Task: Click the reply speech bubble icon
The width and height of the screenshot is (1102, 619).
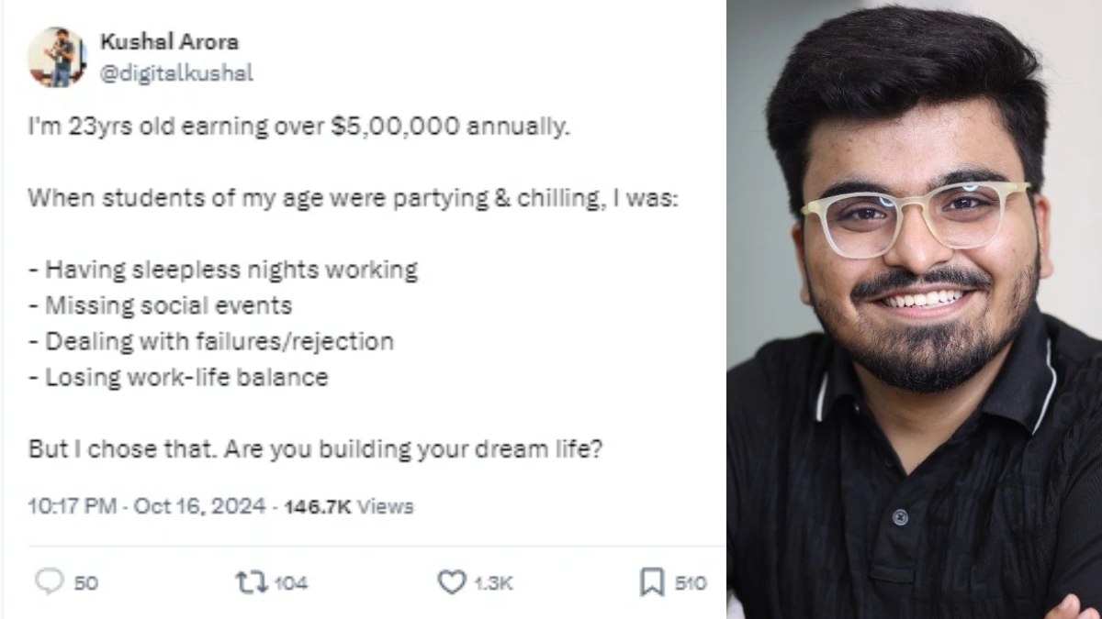Action: tap(50, 581)
